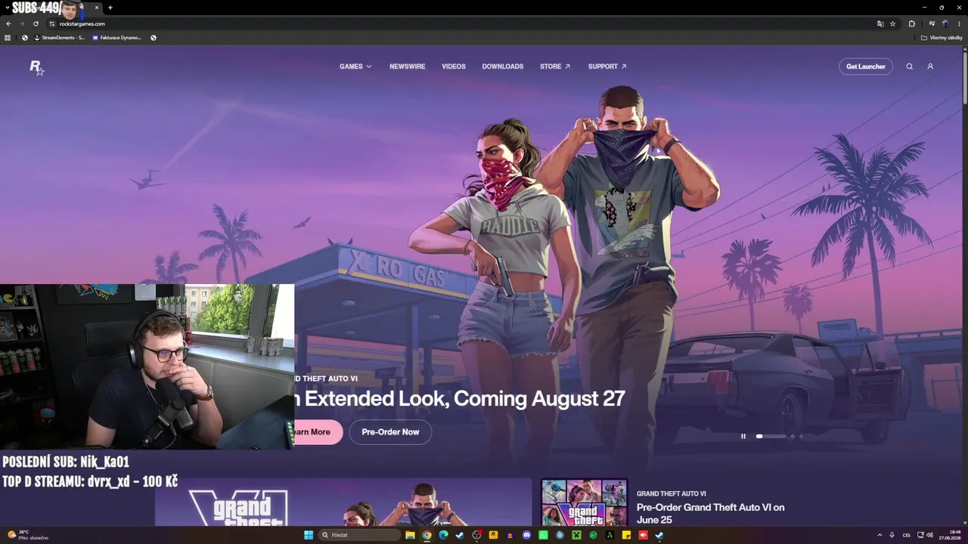
Task: Open the site search icon
Action: 910,66
